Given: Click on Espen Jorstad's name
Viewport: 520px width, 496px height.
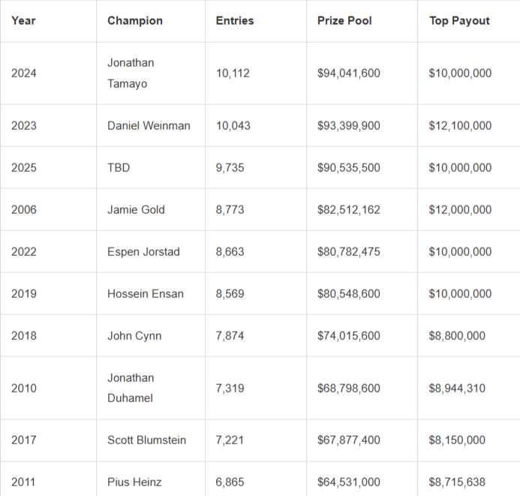Looking at the screenshot, I should (143, 251).
